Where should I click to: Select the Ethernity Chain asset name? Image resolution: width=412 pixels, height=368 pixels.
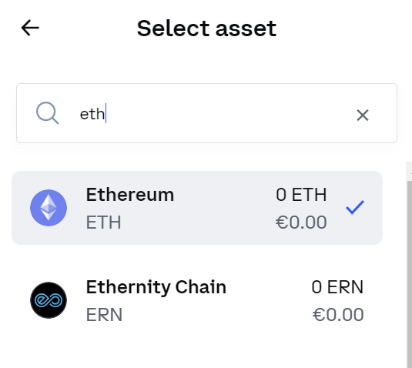coord(156,287)
